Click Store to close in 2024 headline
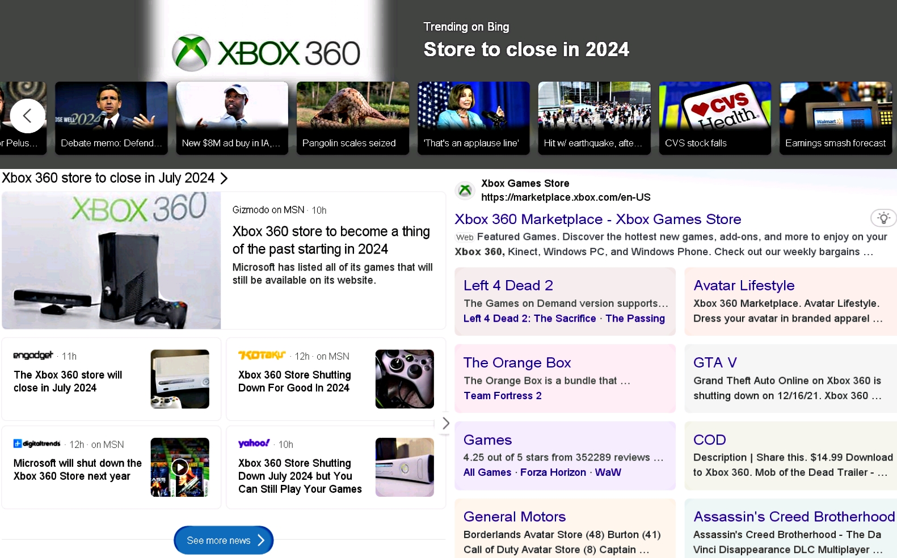The height and width of the screenshot is (558, 897). tap(526, 49)
